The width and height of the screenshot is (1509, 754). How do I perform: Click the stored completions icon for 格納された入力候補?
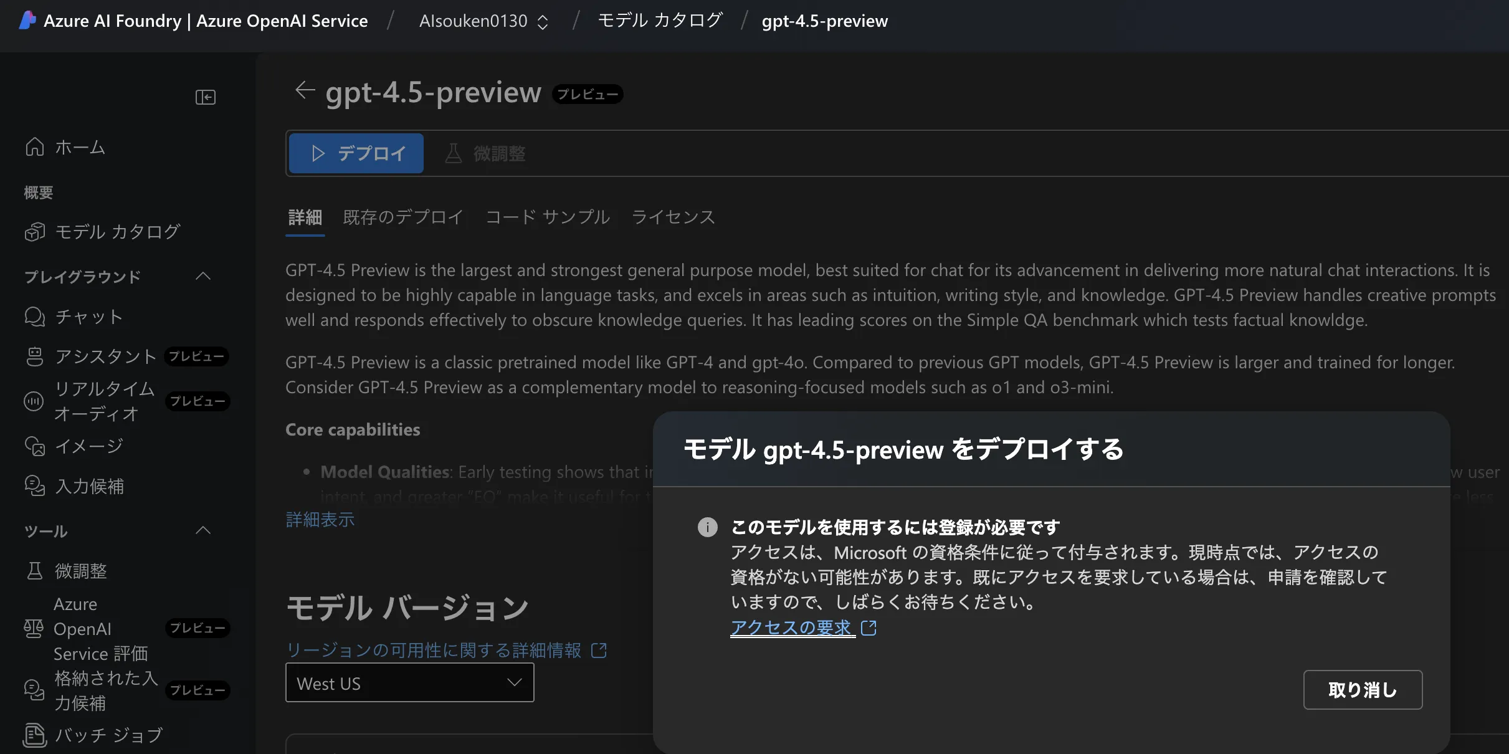pos(34,690)
